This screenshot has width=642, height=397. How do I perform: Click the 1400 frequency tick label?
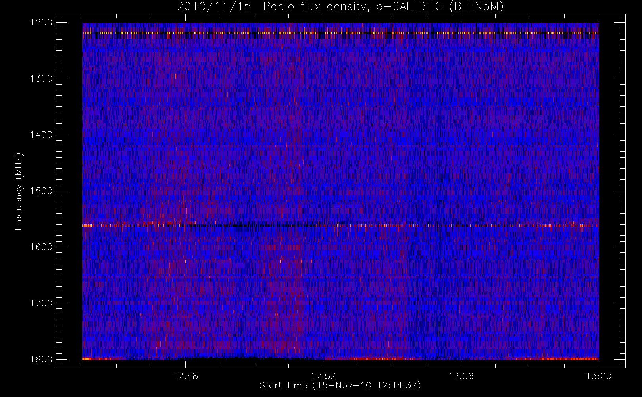(x=41, y=135)
